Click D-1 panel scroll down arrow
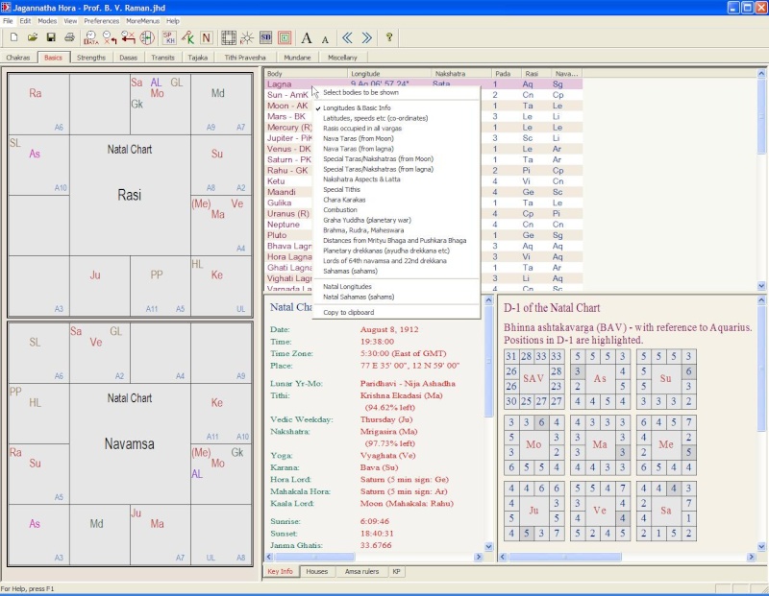Viewport: 769px width, 596px height. 761,546
